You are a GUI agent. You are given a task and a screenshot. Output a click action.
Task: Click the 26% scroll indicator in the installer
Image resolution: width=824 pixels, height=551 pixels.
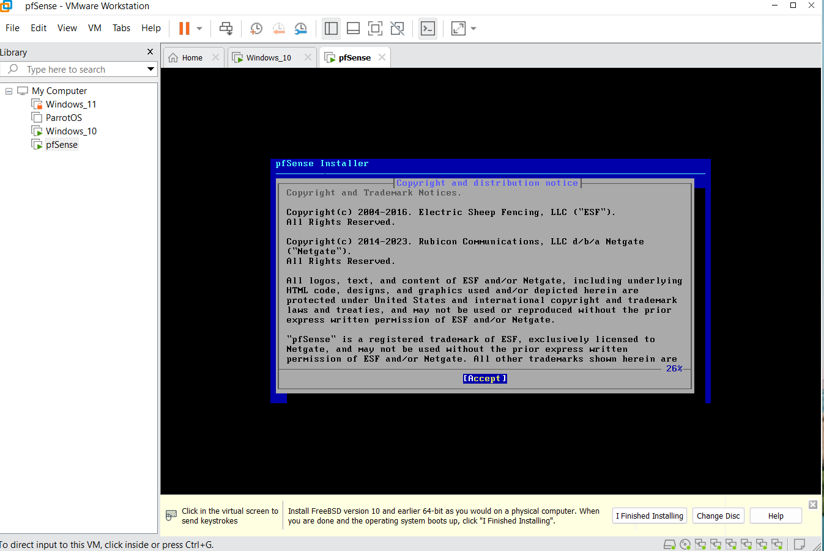tap(674, 368)
